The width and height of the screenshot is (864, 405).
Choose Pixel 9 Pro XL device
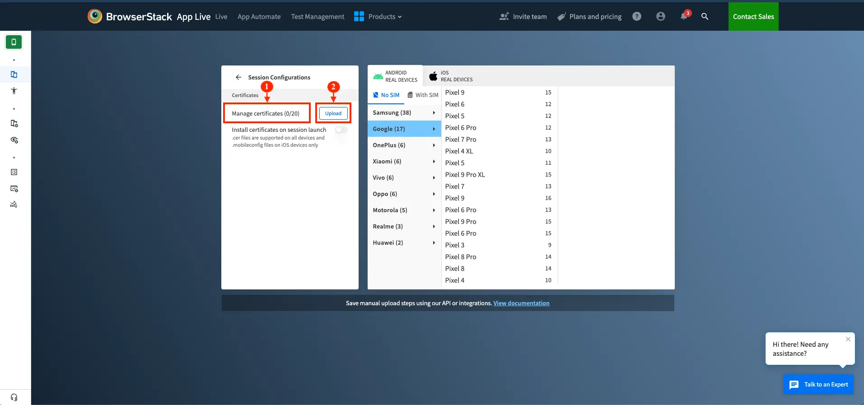click(x=465, y=175)
